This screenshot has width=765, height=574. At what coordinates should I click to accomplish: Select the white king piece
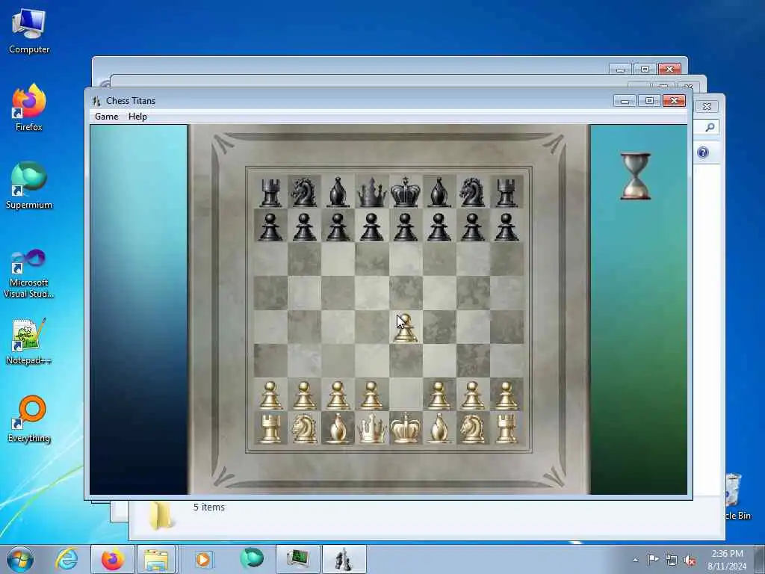pyautogui.click(x=406, y=428)
